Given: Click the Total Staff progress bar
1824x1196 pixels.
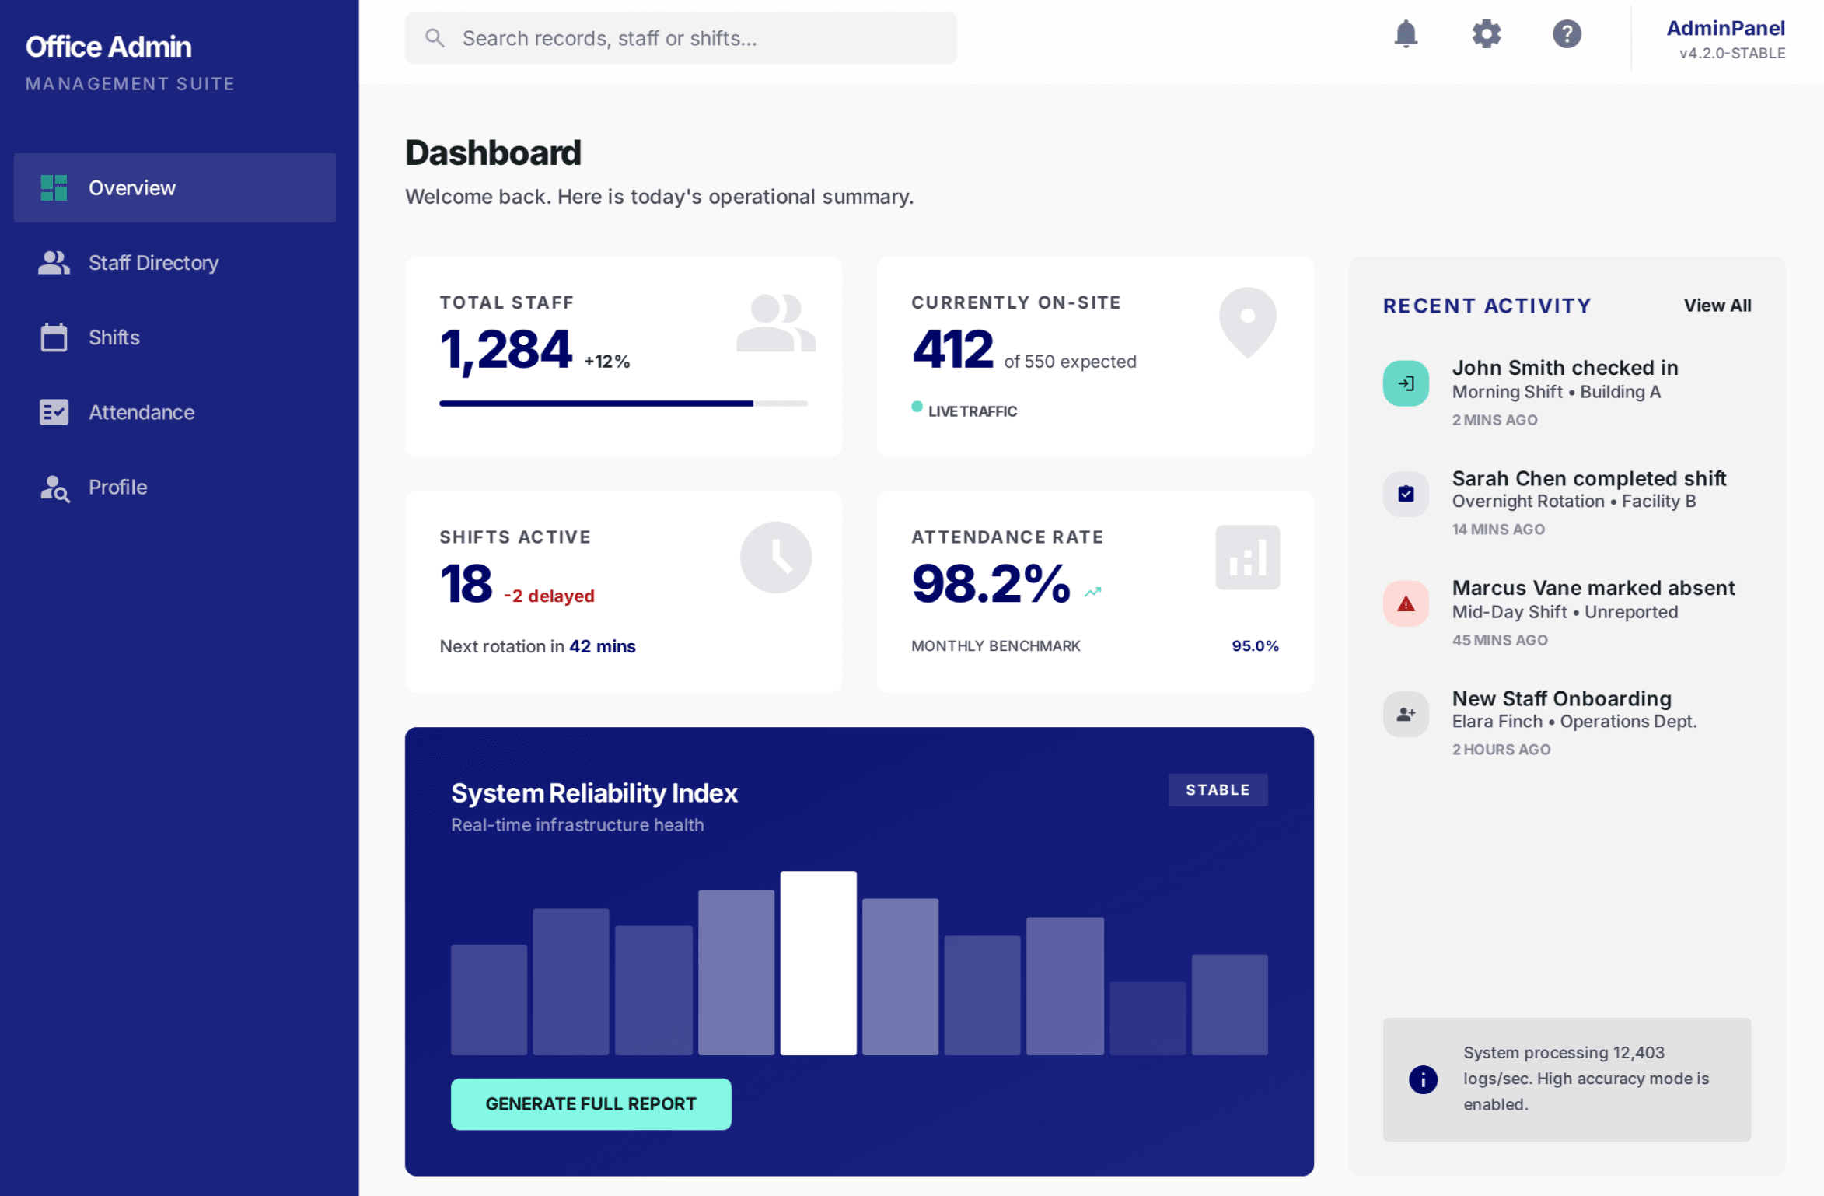Looking at the screenshot, I should (623, 404).
